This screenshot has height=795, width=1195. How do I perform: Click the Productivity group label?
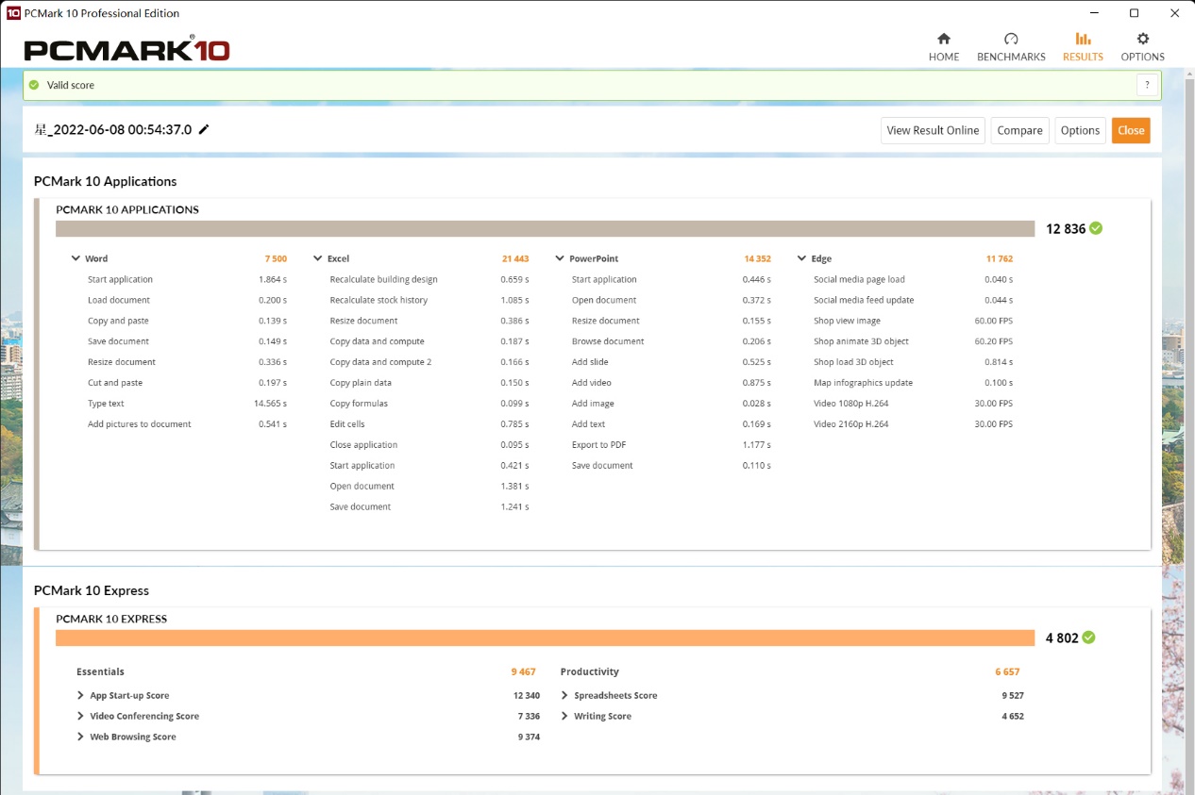(590, 671)
